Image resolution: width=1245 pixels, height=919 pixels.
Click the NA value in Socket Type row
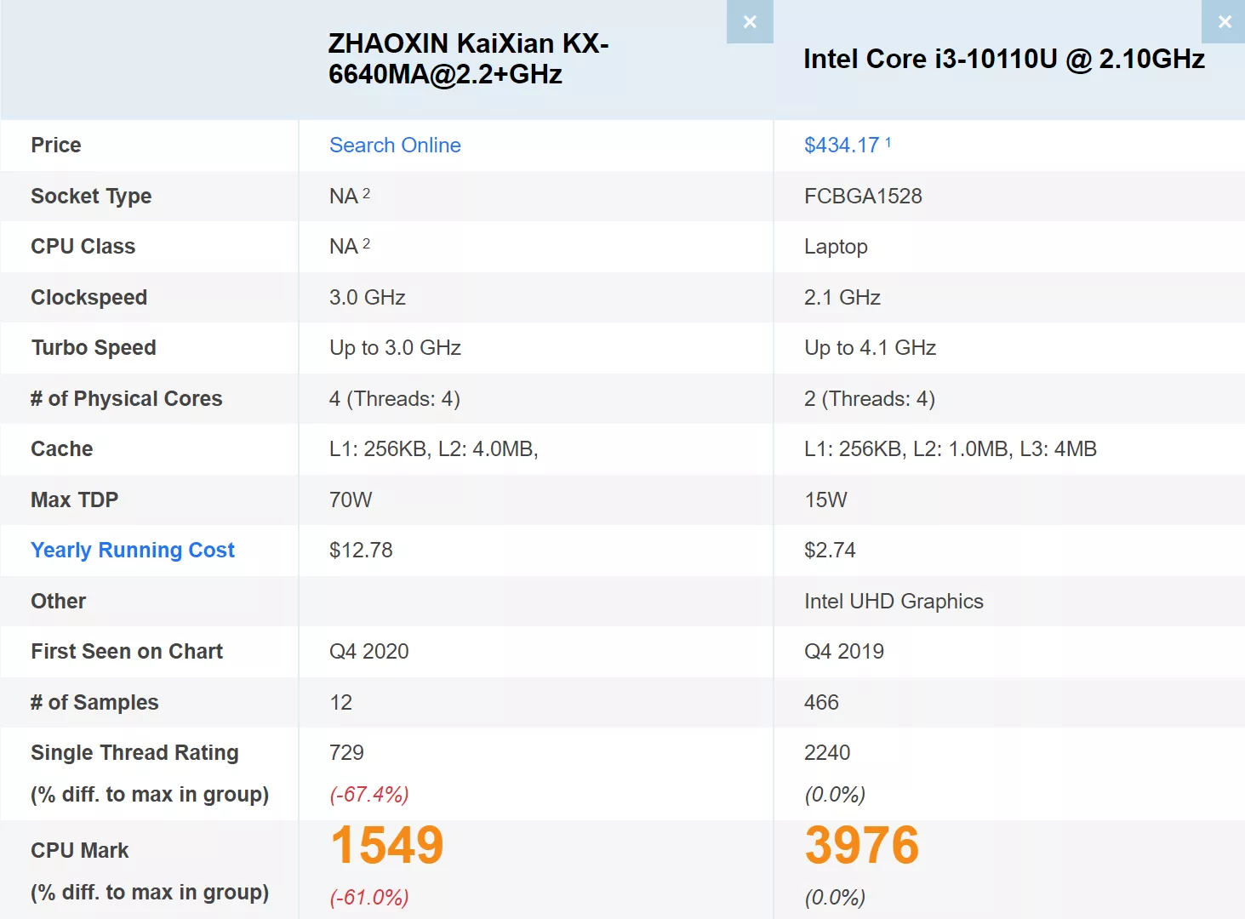pos(344,196)
